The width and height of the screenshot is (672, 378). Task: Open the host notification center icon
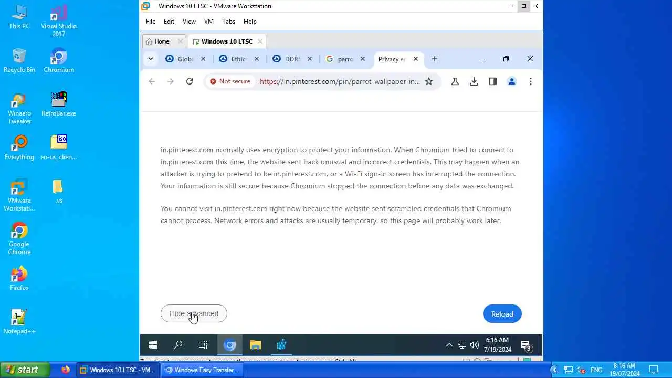(x=654, y=370)
